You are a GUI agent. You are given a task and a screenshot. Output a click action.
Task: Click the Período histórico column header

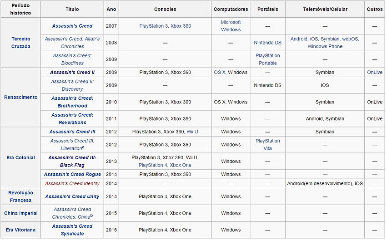pyautogui.click(x=21, y=9)
